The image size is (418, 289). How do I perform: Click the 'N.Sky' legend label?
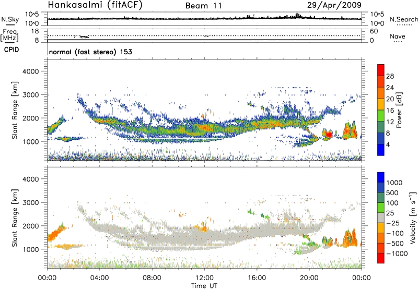10,19
